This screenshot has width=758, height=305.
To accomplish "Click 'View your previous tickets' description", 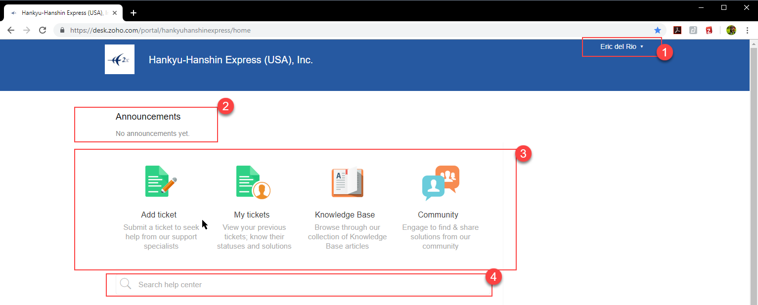I will point(254,237).
